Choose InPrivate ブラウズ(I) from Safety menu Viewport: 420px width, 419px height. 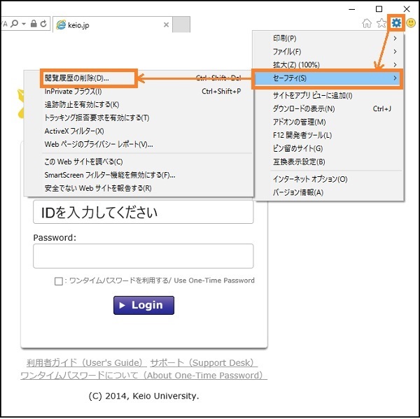[73, 91]
